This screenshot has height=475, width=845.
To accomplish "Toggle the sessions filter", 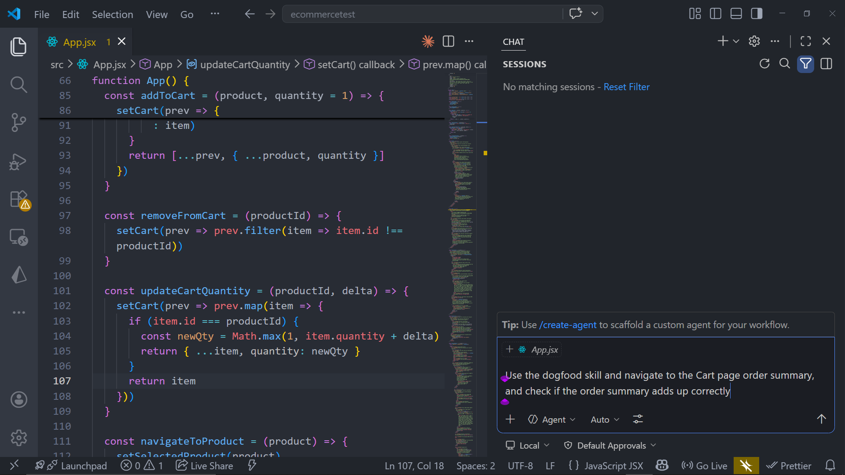I will click(x=805, y=64).
